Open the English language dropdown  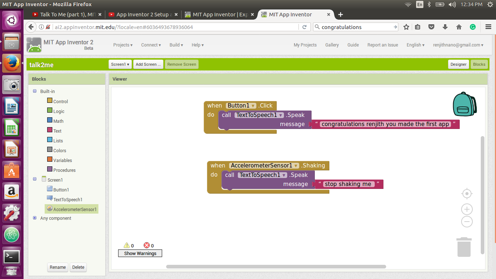click(415, 45)
